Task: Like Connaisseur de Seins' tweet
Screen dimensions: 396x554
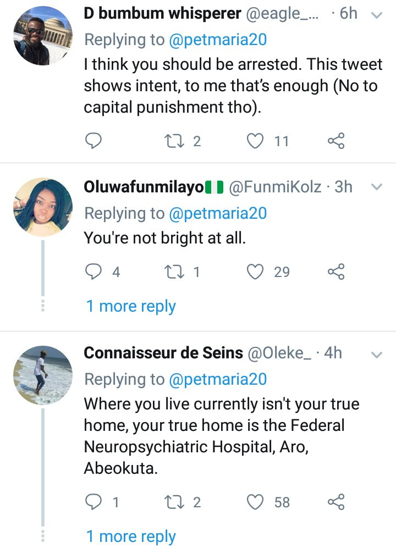Action: [255, 502]
